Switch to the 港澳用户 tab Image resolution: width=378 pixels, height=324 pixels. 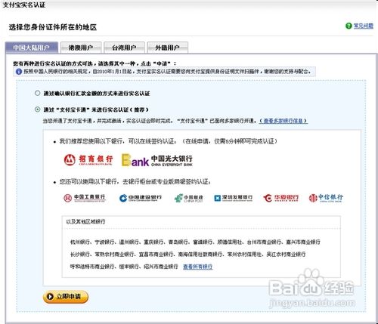[x=81, y=48]
